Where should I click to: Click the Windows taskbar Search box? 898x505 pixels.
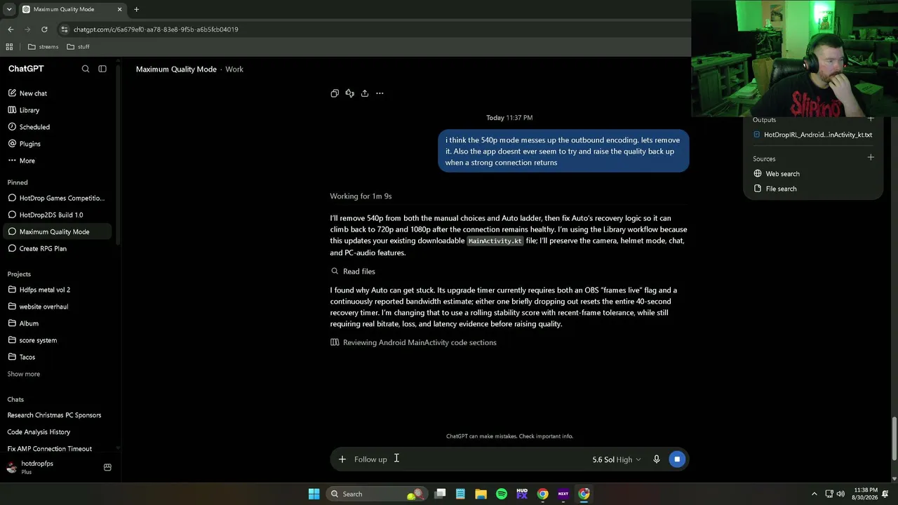pyautogui.click(x=377, y=494)
